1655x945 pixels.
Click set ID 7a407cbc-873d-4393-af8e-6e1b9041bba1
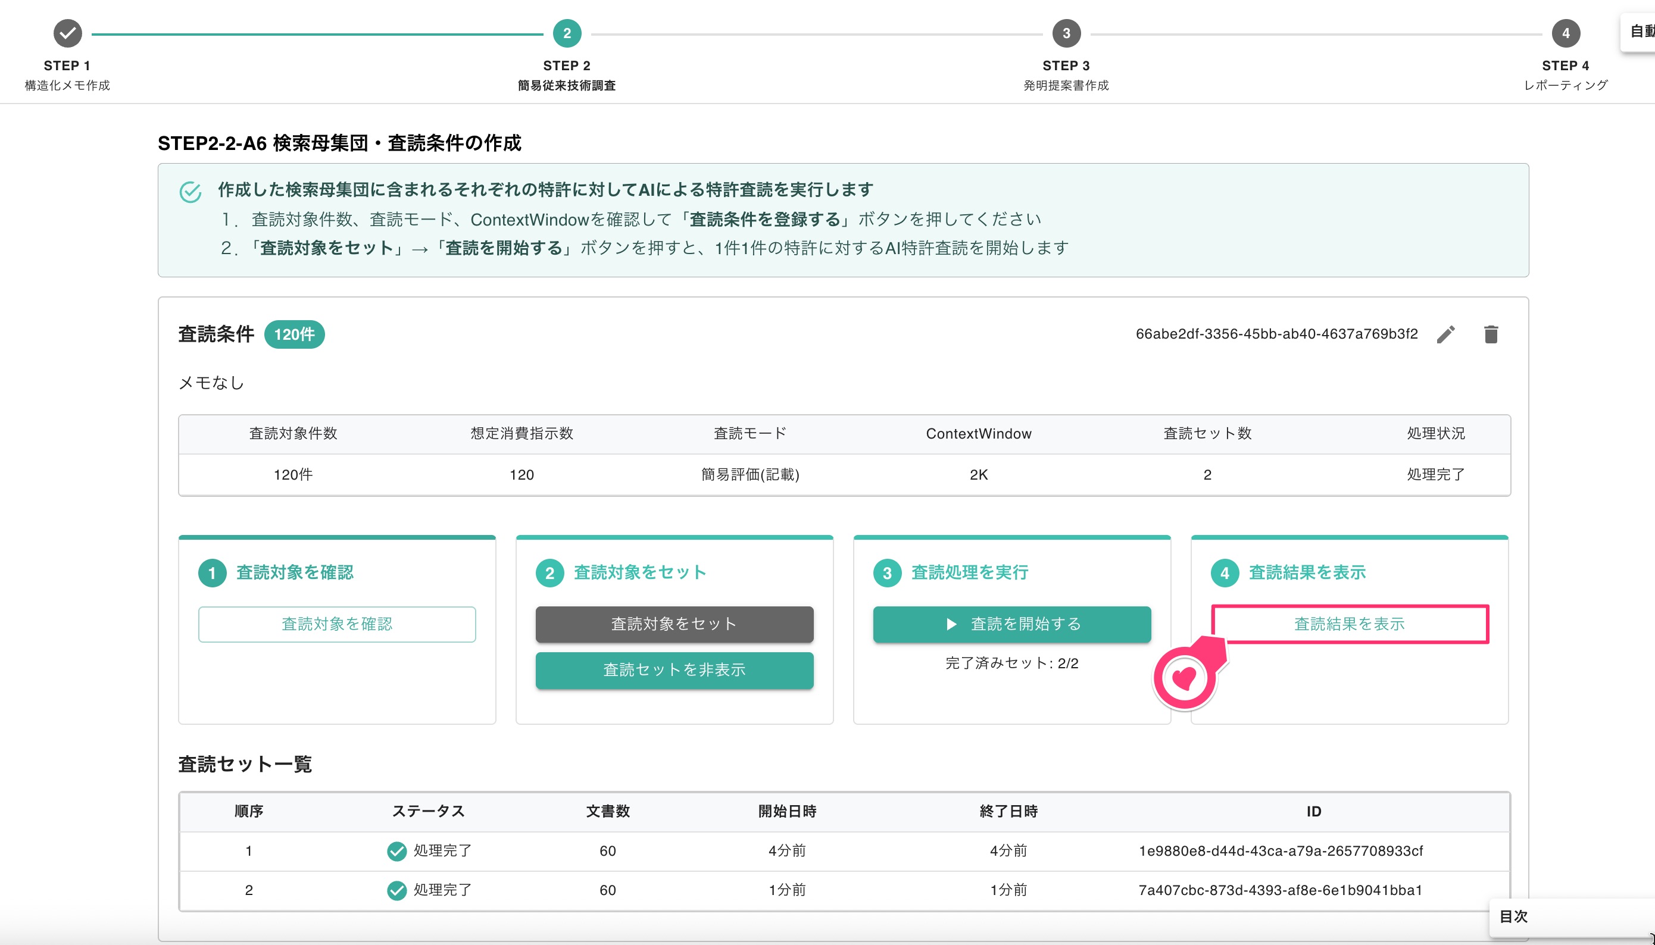[x=1281, y=890]
